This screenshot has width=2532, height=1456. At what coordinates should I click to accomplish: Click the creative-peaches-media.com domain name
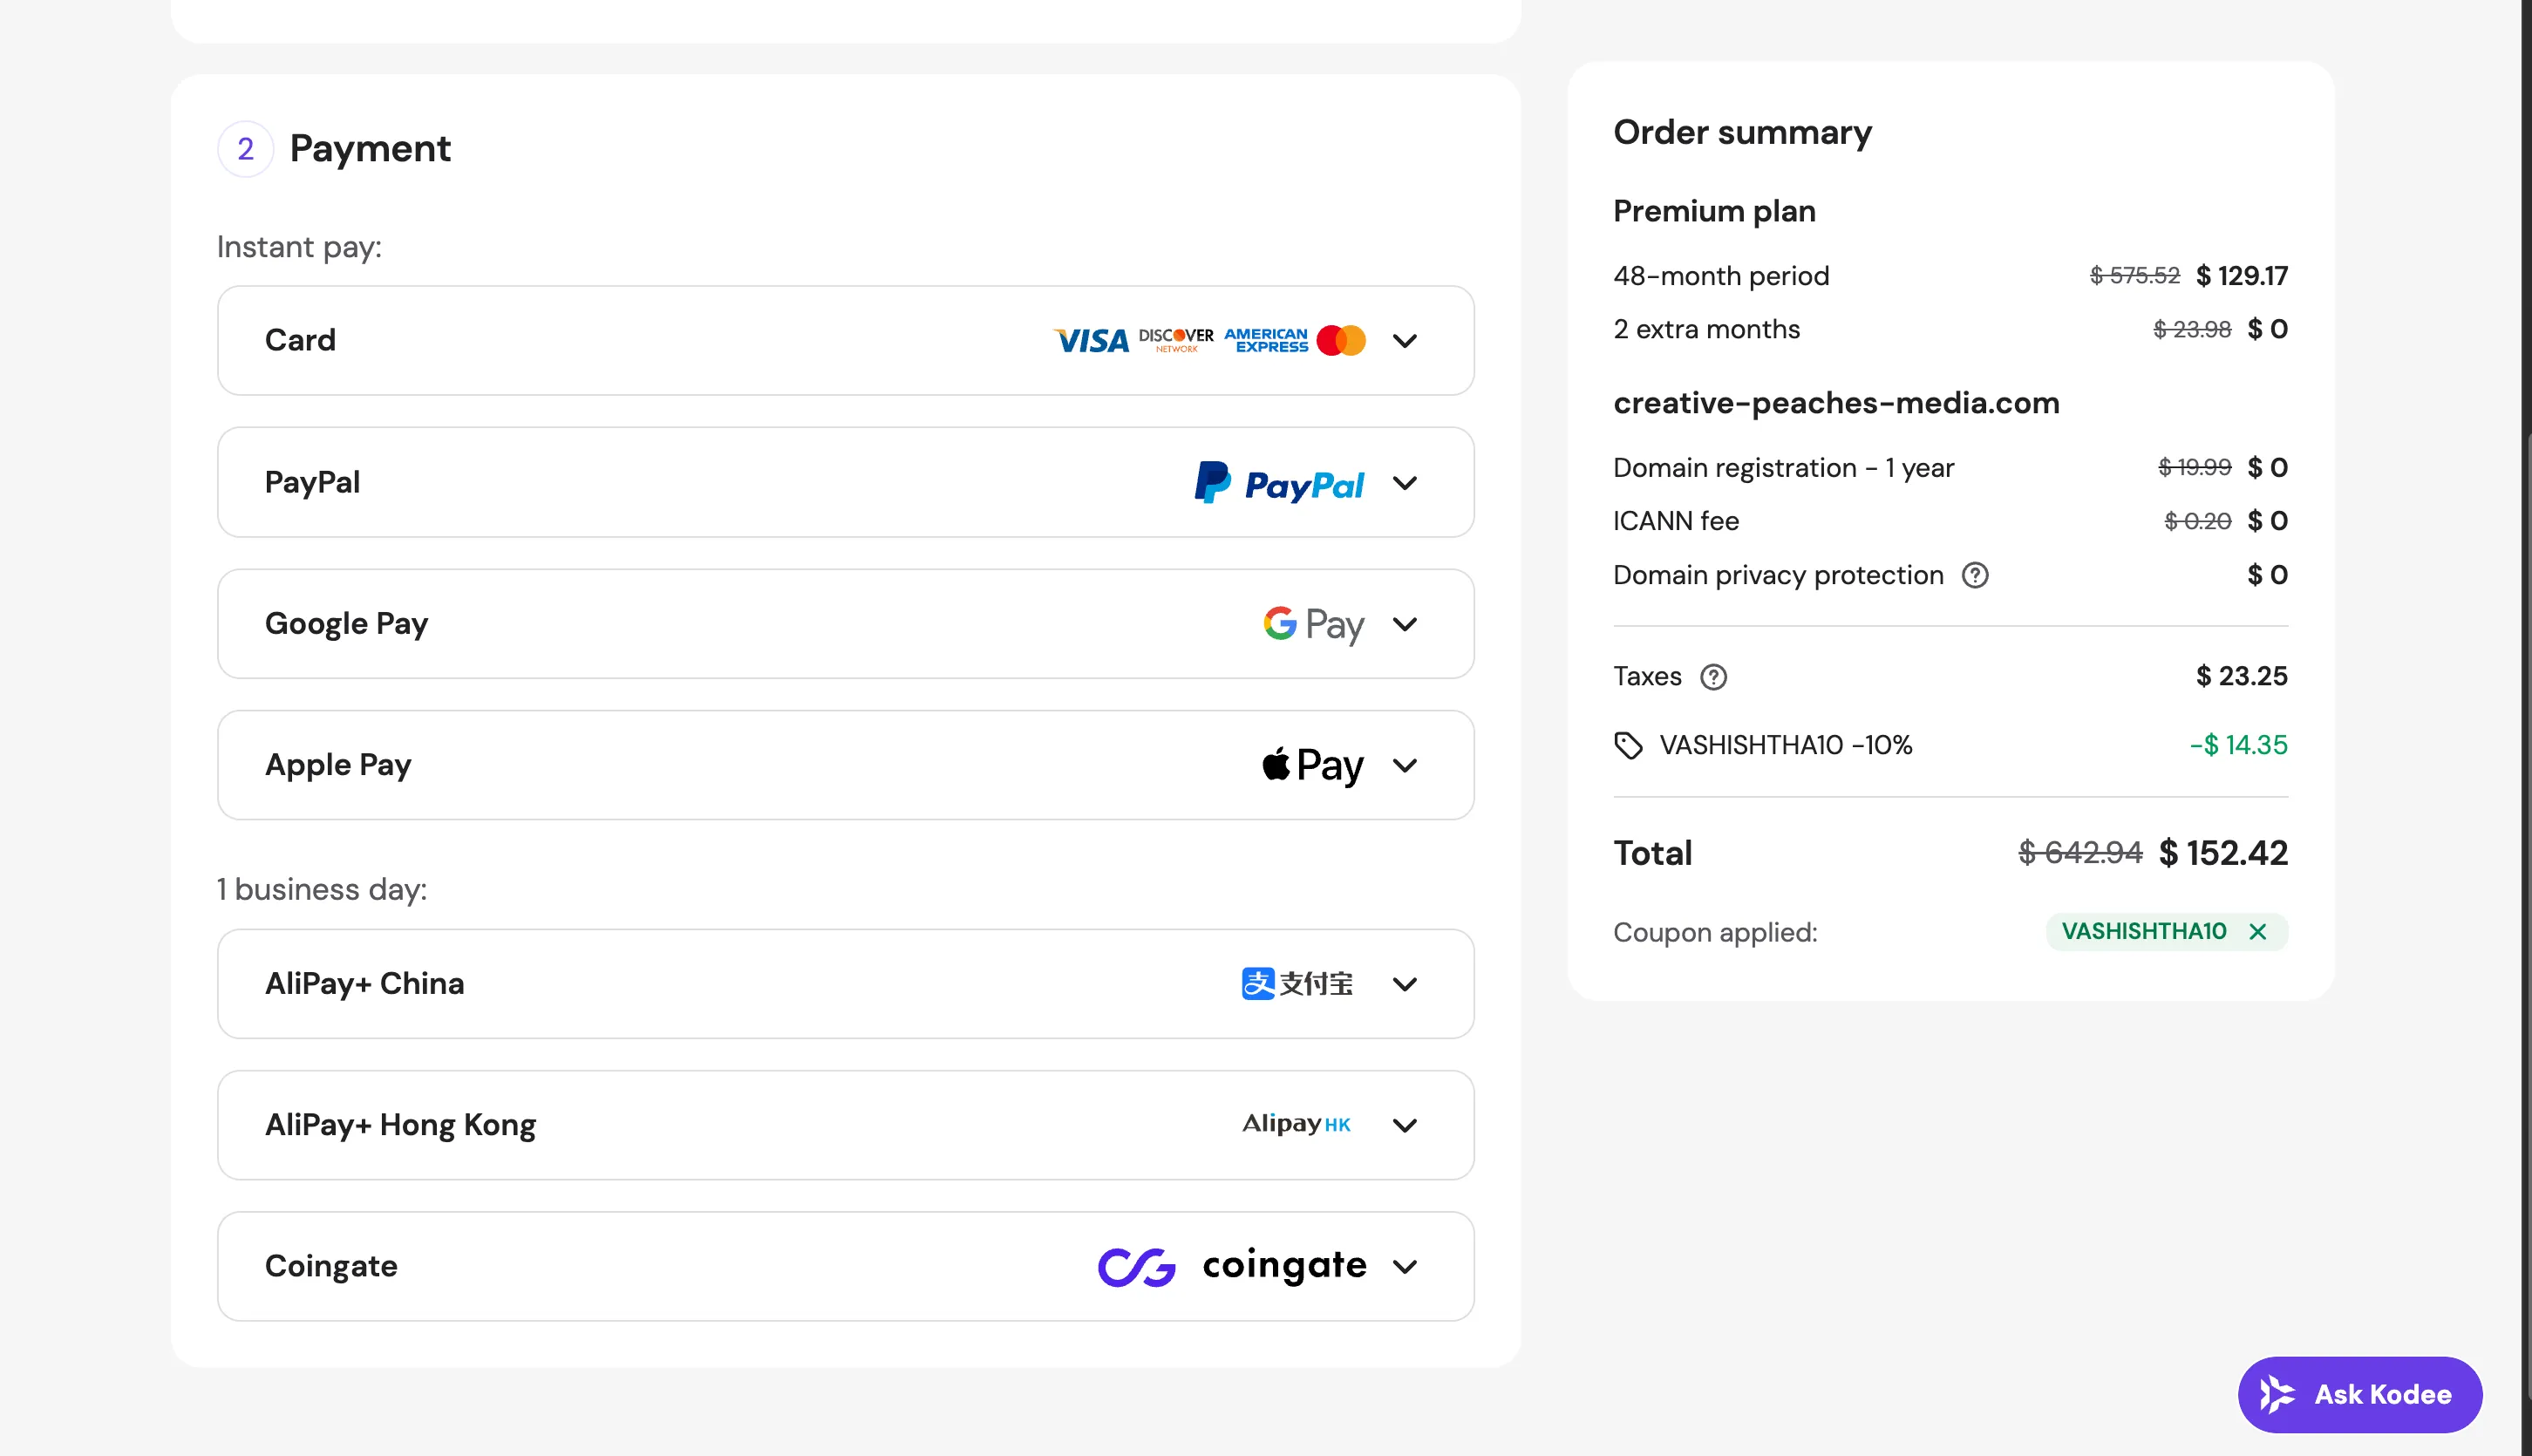1836,403
